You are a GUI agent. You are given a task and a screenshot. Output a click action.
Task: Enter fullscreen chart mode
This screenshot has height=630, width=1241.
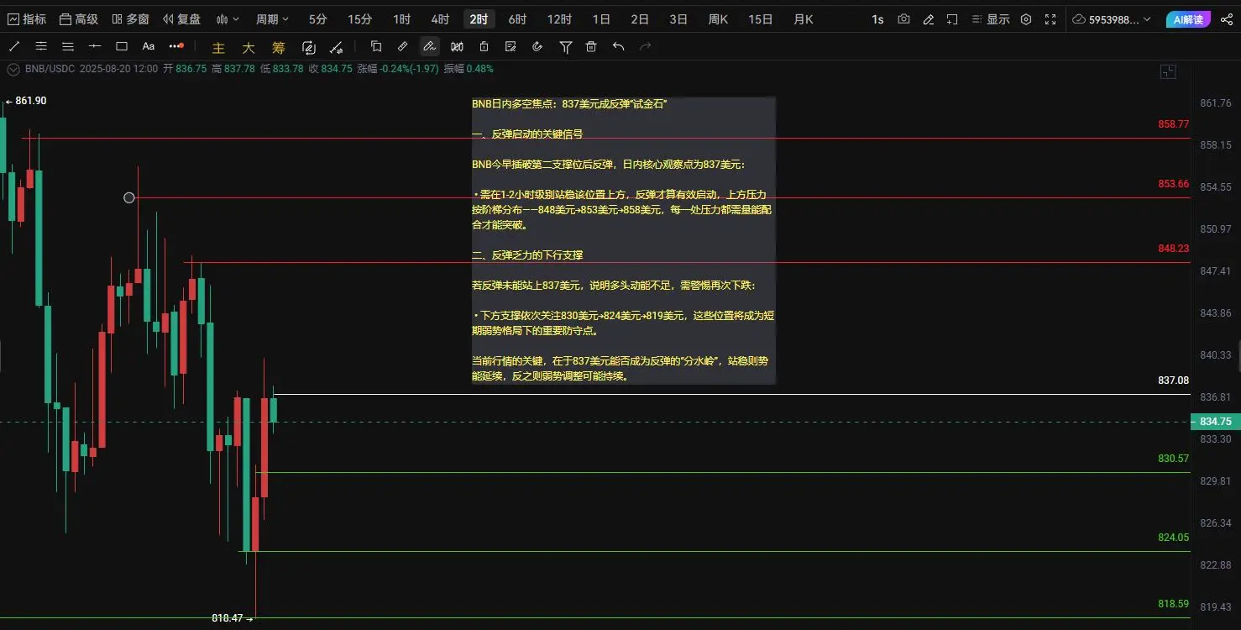click(1050, 18)
